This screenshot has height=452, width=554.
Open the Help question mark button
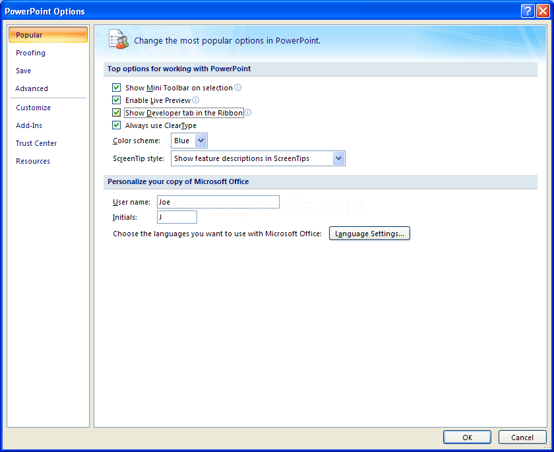pyautogui.click(x=528, y=11)
